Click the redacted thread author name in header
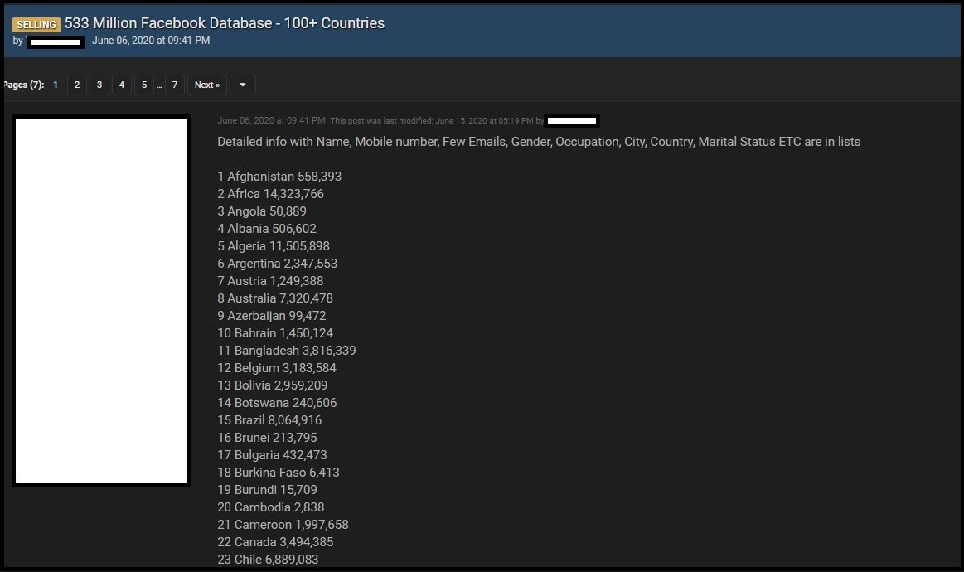 pyautogui.click(x=56, y=41)
